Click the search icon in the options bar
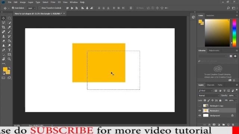The width and height of the screenshot is (239, 134). click(228, 8)
